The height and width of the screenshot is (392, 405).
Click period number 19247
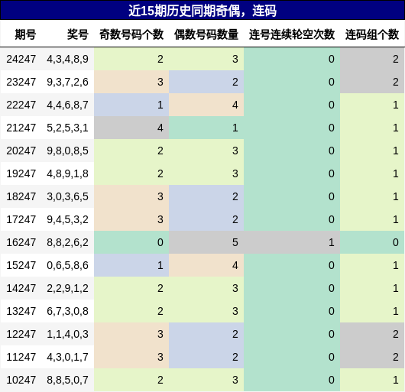(x=21, y=173)
